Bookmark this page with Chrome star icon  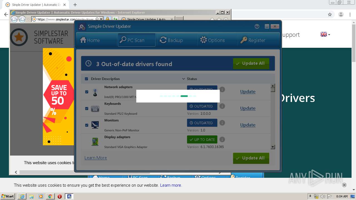(330, 14)
